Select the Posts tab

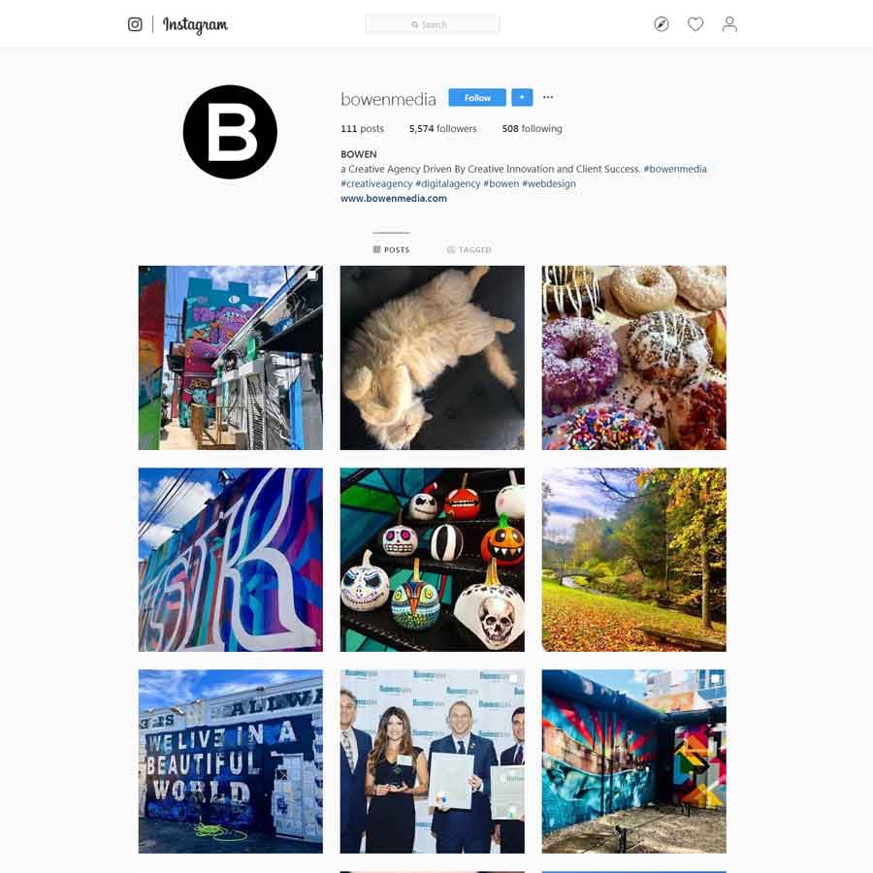(x=391, y=249)
